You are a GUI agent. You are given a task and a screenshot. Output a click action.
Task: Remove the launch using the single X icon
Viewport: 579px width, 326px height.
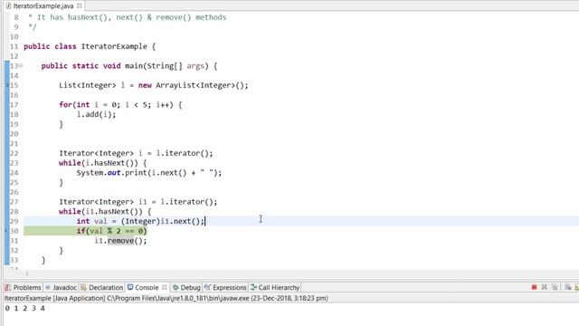click(545, 287)
